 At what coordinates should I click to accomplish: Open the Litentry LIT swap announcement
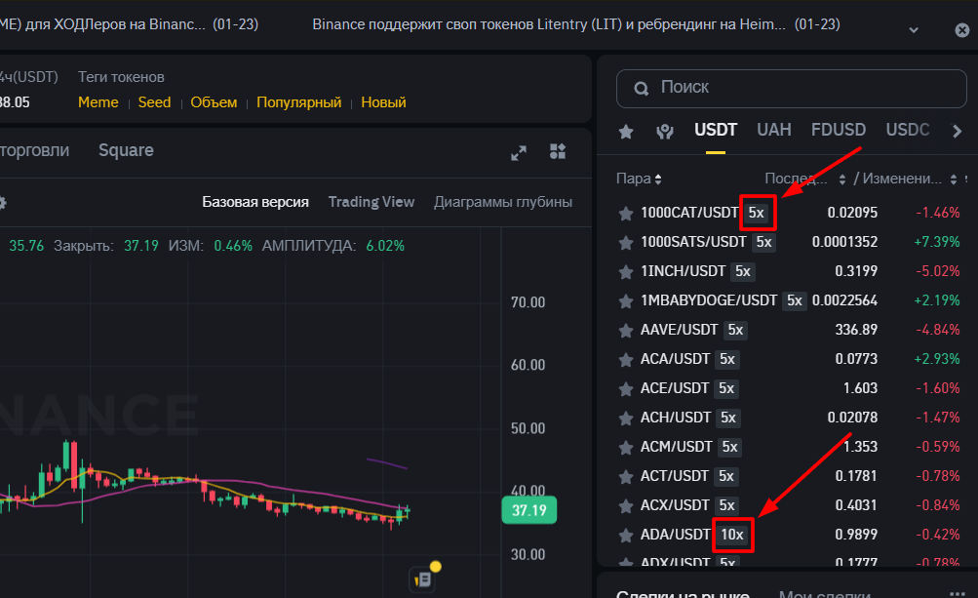point(575,24)
